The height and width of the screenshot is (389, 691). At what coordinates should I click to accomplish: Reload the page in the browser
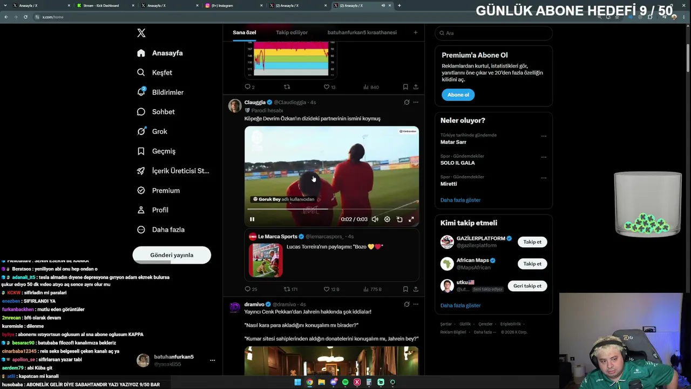point(25,17)
